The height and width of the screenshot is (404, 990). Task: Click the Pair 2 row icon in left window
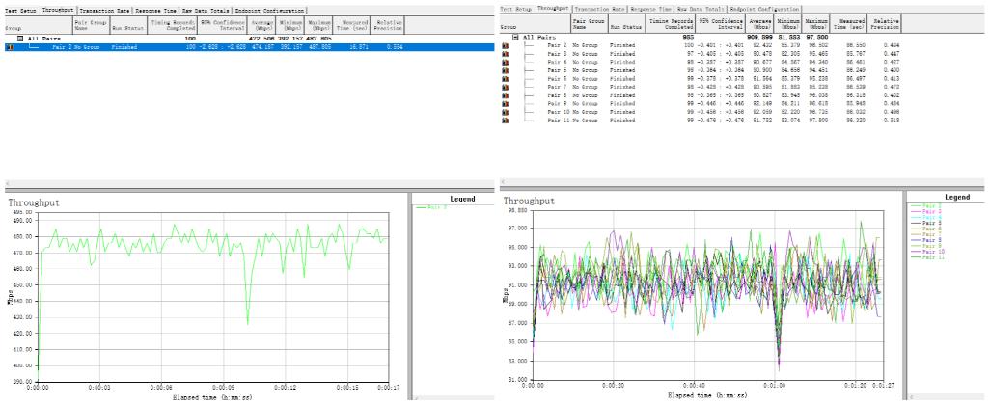(10, 46)
